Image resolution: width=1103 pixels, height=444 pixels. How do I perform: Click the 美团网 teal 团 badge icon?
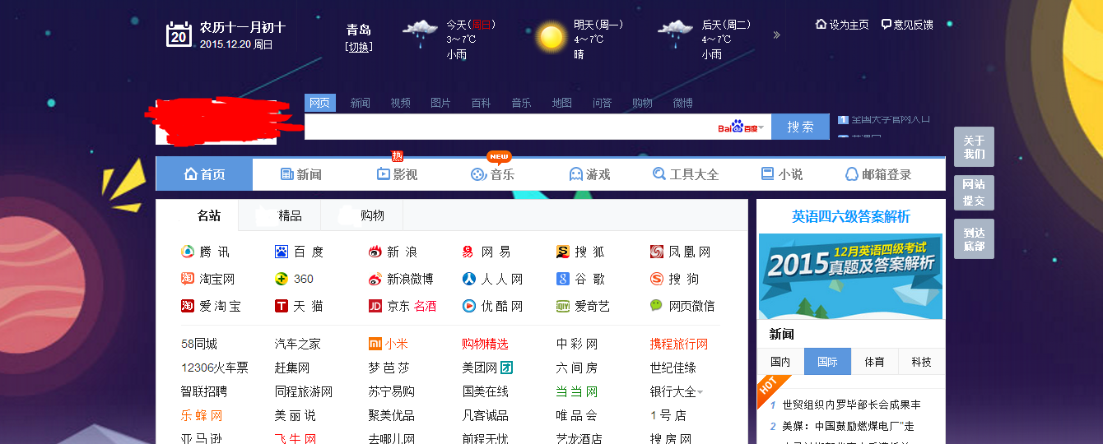(x=507, y=368)
